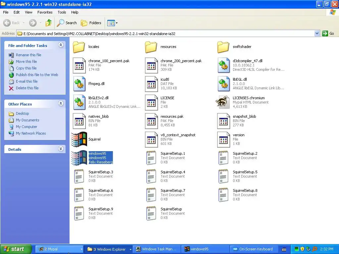This screenshot has width=339, height=254.
Task: Click E-mail this file link
Action: click(x=26, y=81)
